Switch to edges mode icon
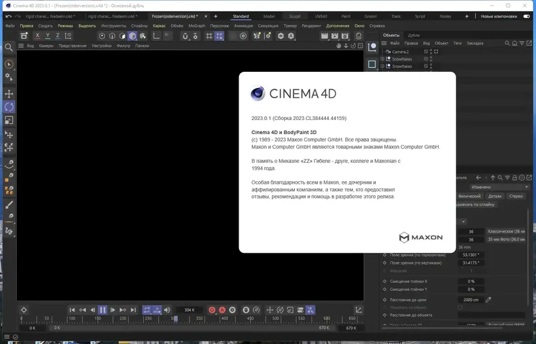 (112, 36)
